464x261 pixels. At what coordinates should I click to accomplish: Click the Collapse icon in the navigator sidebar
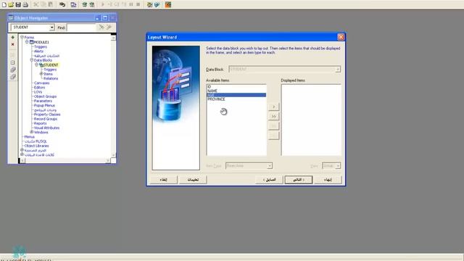(x=13, y=62)
